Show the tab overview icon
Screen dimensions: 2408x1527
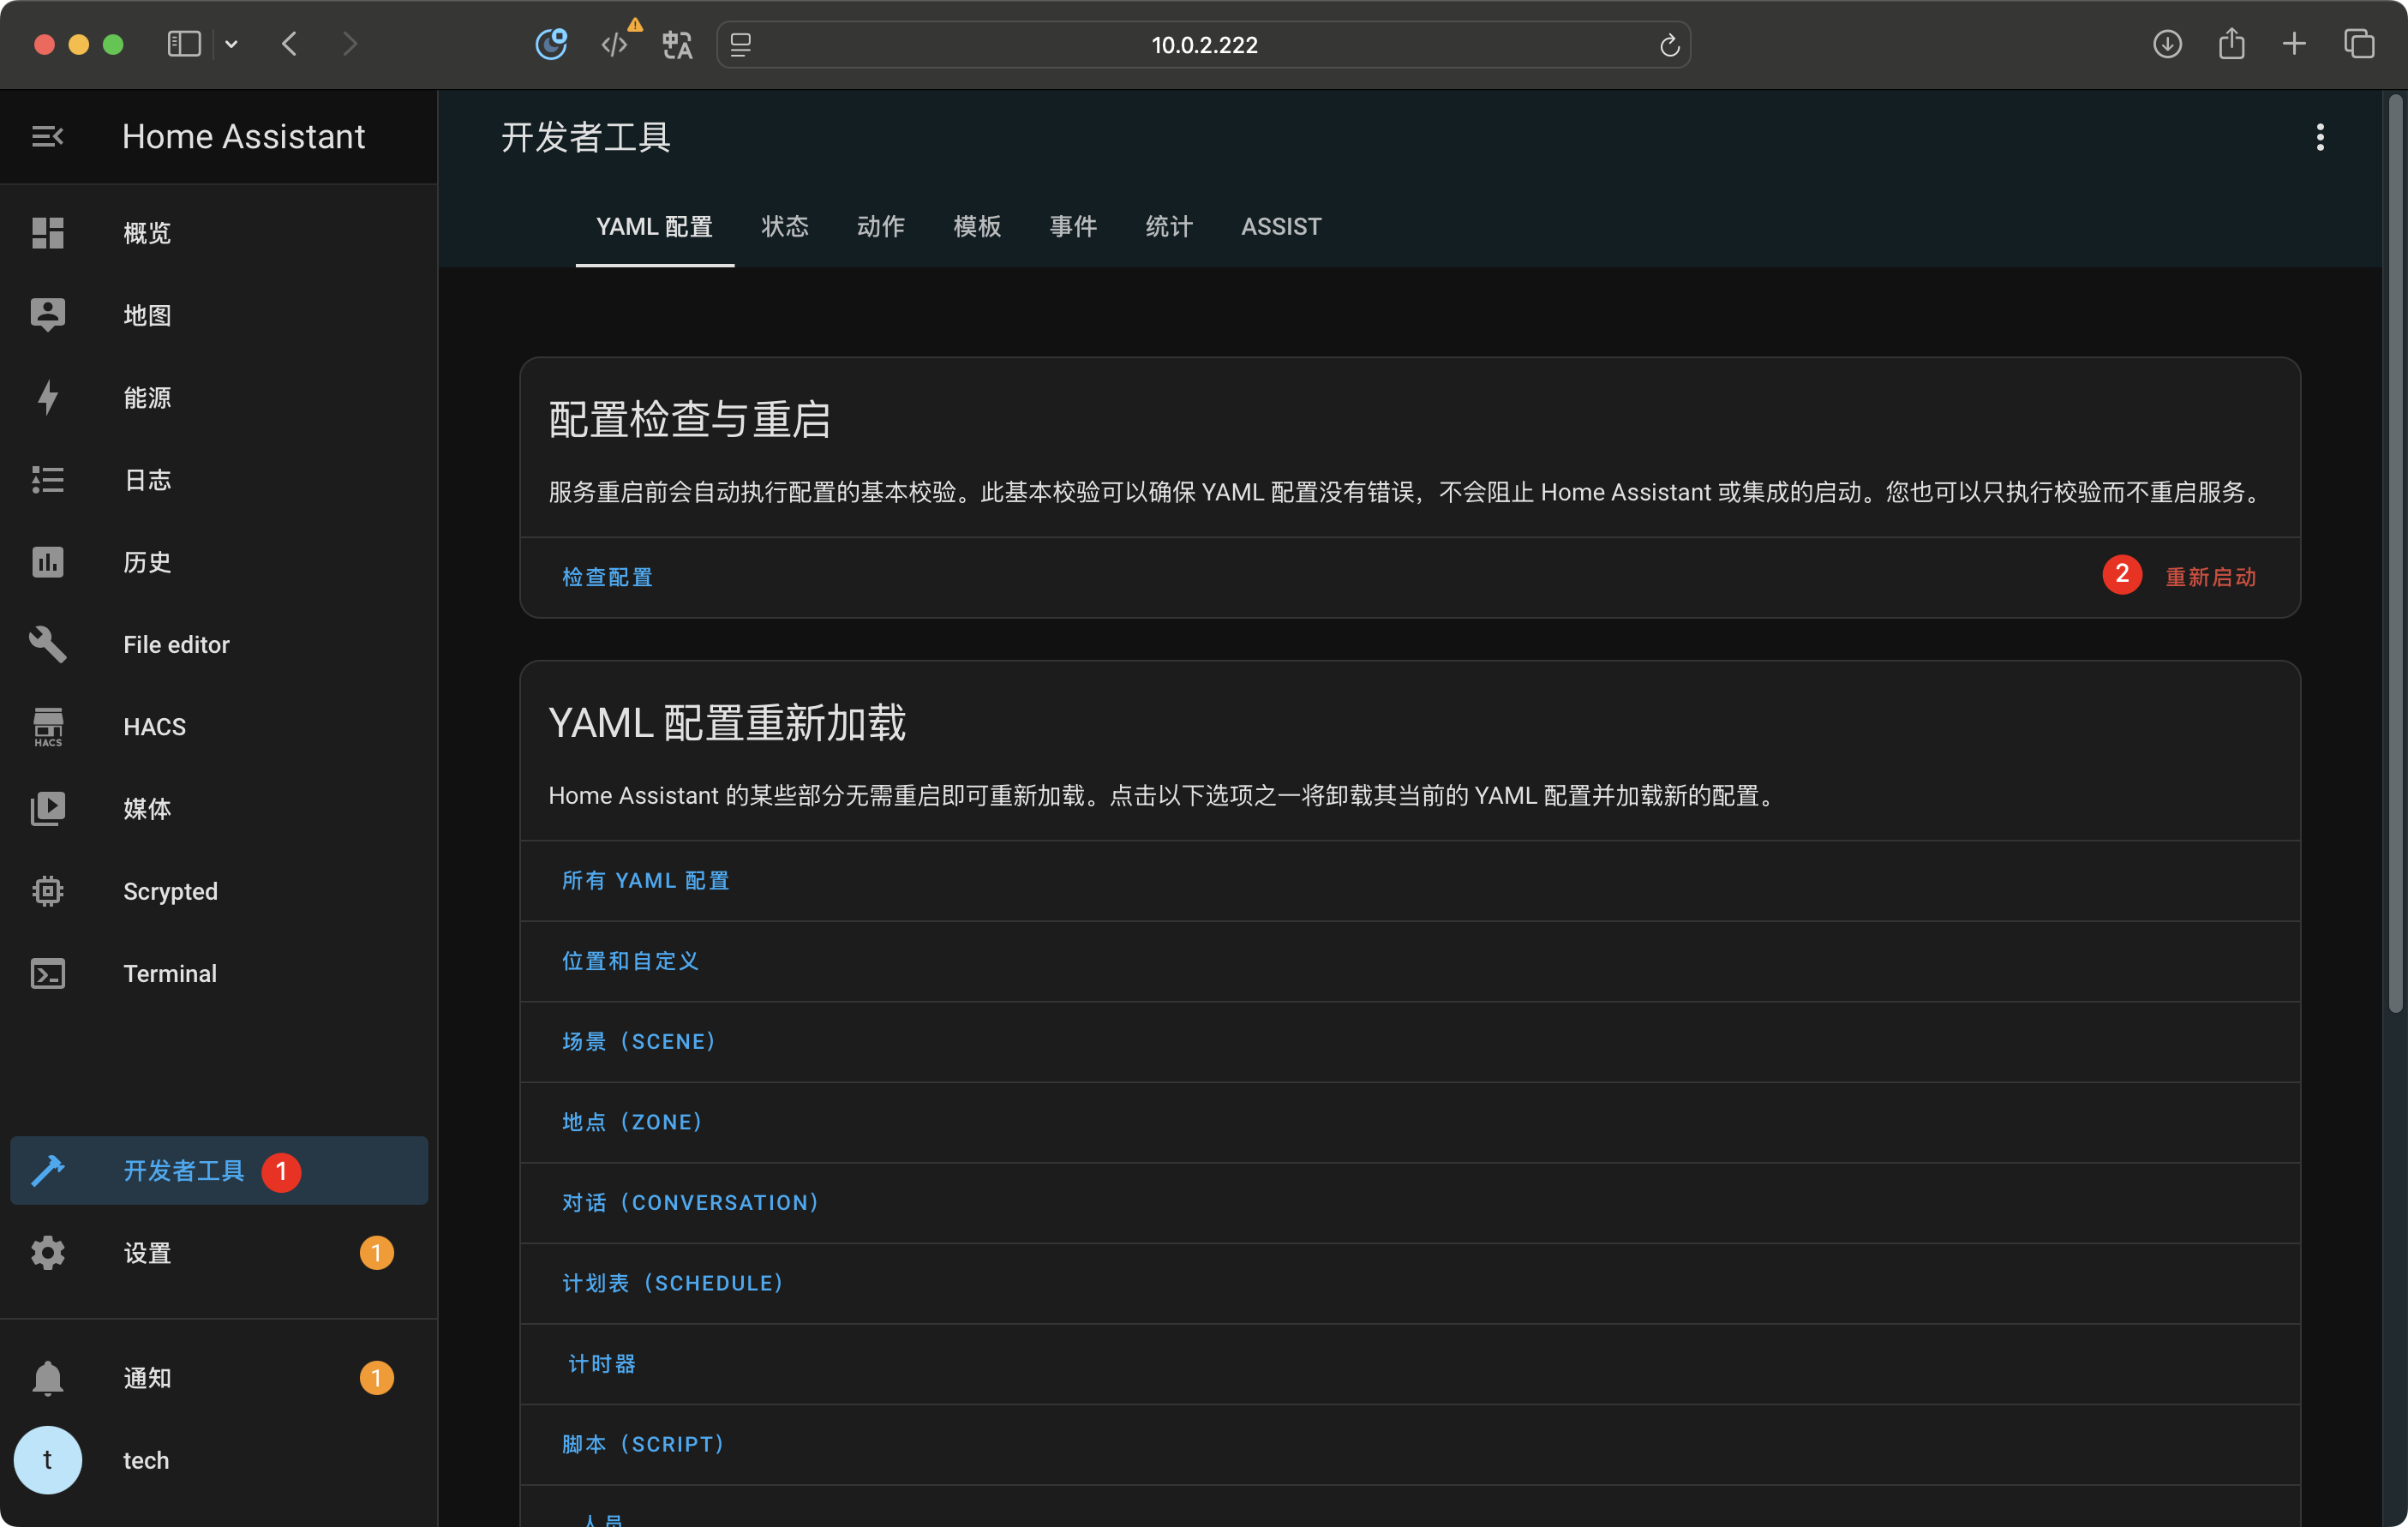tap(2359, 44)
